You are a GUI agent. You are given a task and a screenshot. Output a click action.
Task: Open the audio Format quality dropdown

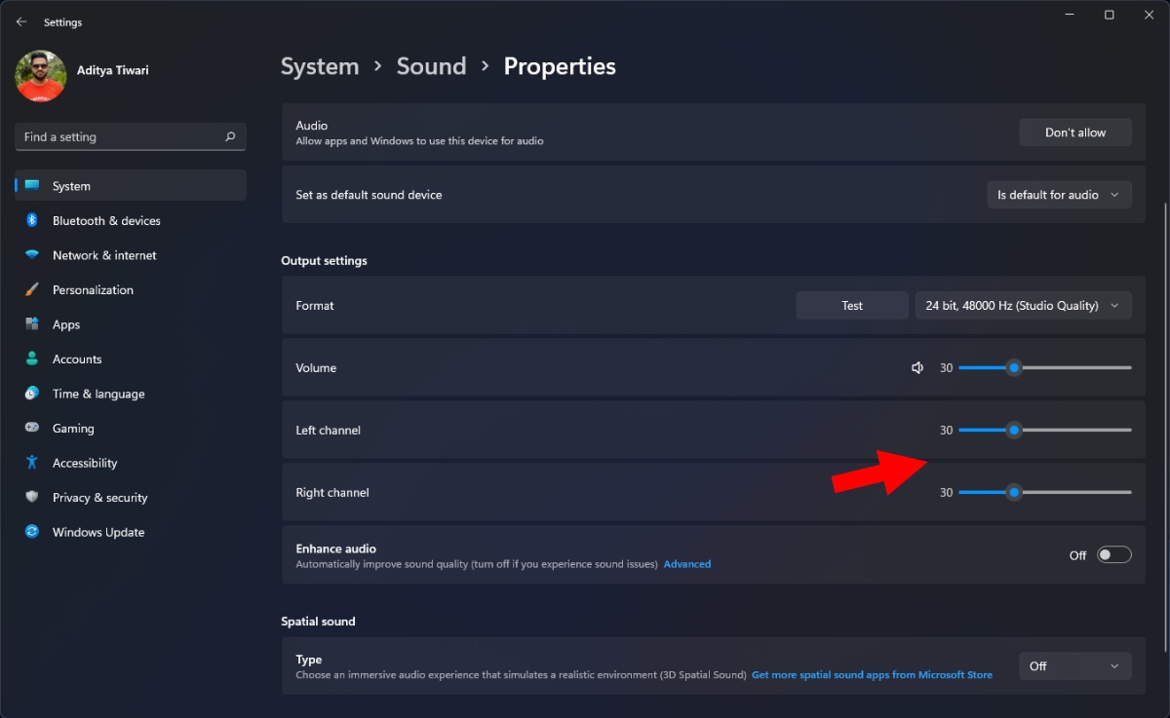[1023, 306]
